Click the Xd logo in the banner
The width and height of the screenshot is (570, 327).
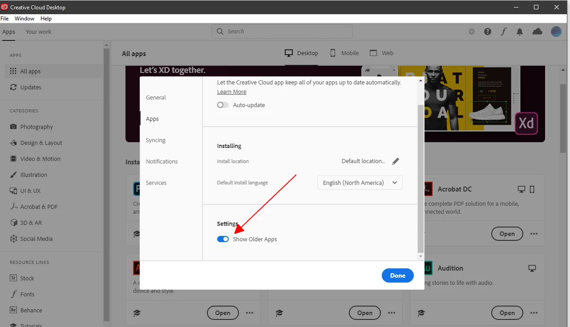526,123
